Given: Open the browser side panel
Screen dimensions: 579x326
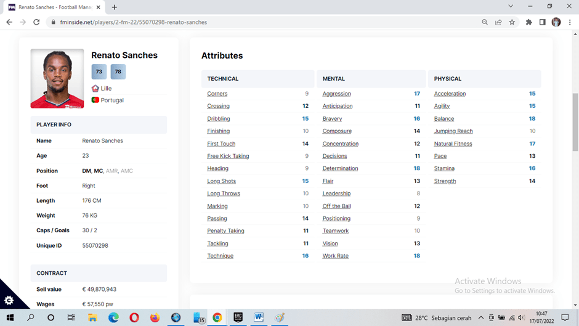Looking at the screenshot, I should 542,22.
